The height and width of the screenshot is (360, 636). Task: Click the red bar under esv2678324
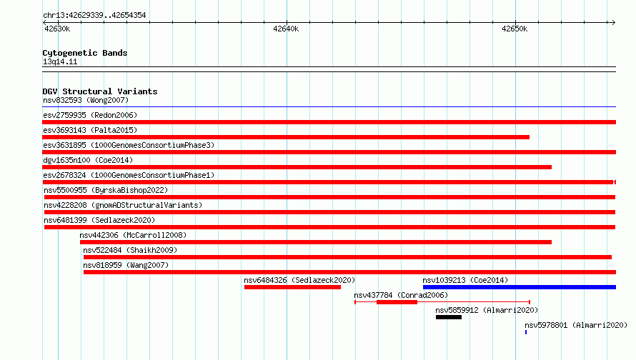[x=329, y=182]
